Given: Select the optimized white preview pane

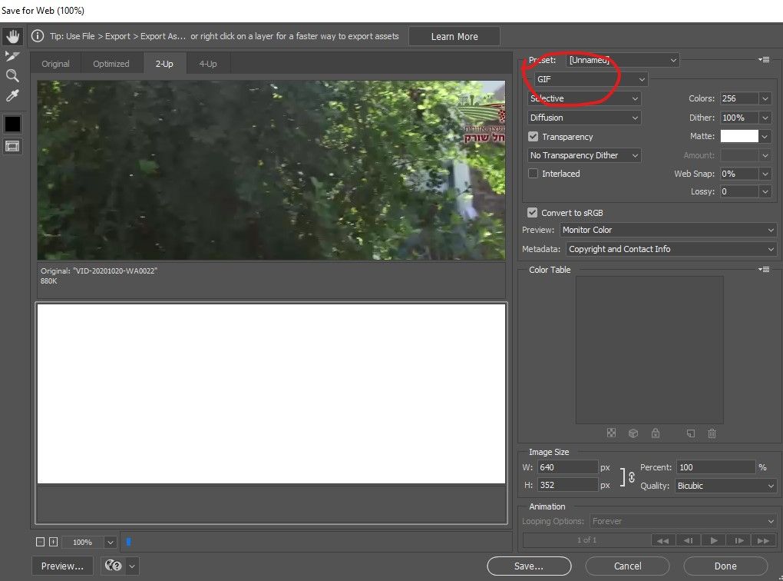Looking at the screenshot, I should pos(271,393).
